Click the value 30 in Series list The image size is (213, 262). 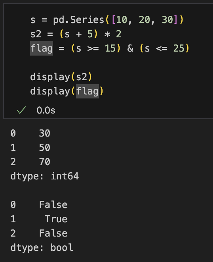[x=167, y=20]
